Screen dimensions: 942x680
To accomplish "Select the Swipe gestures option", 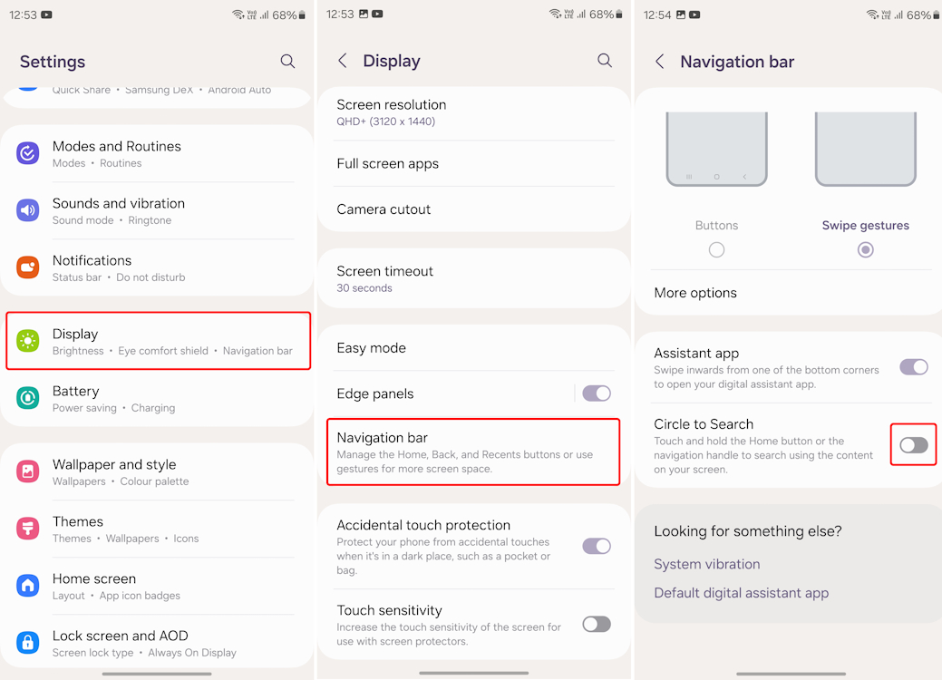I will (865, 249).
